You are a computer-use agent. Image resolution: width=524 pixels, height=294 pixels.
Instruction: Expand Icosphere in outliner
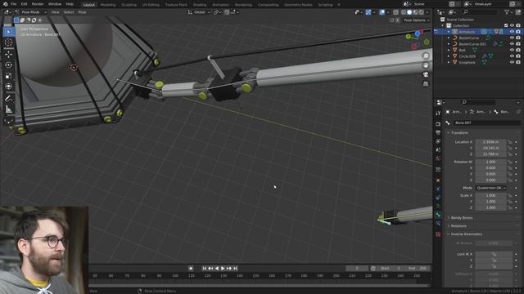click(x=449, y=62)
